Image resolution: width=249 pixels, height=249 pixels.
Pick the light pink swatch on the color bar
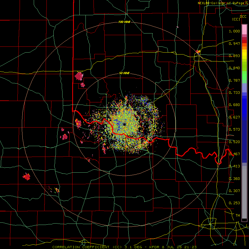[244, 30]
